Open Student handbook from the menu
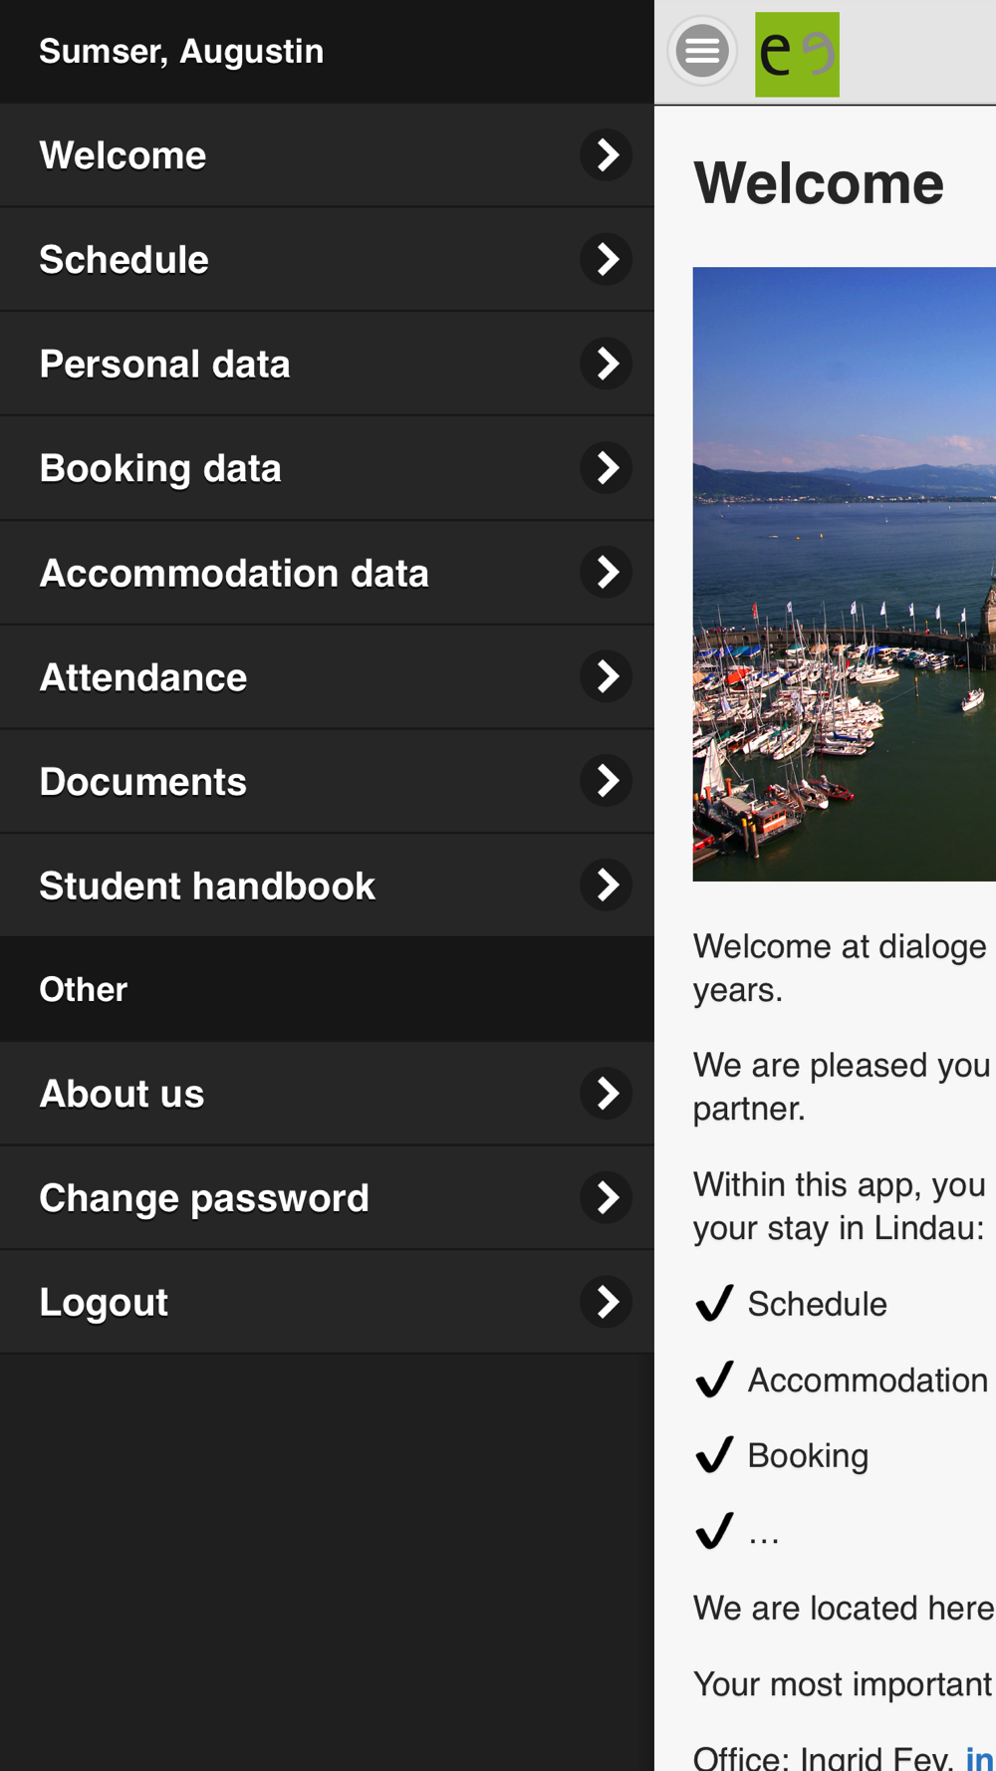The width and height of the screenshot is (996, 1771). tap(327, 885)
